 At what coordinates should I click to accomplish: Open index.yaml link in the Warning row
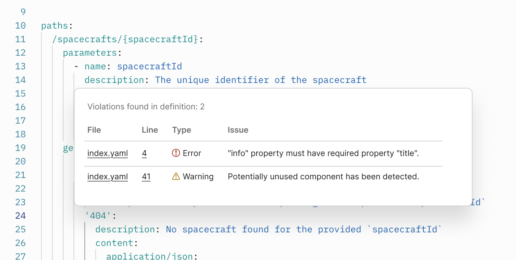coord(107,177)
